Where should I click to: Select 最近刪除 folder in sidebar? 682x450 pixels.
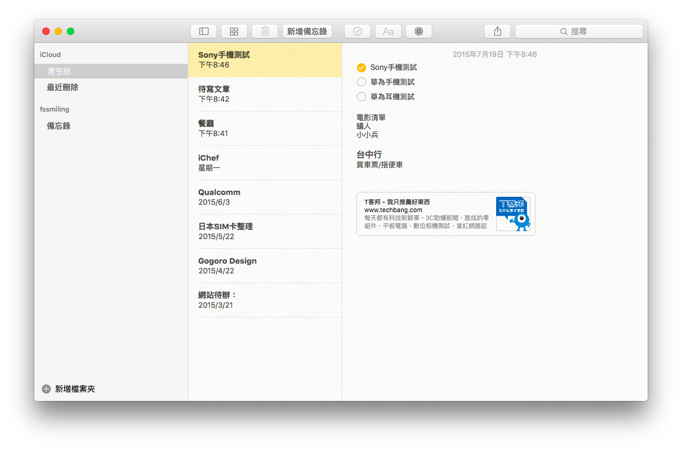pos(63,88)
